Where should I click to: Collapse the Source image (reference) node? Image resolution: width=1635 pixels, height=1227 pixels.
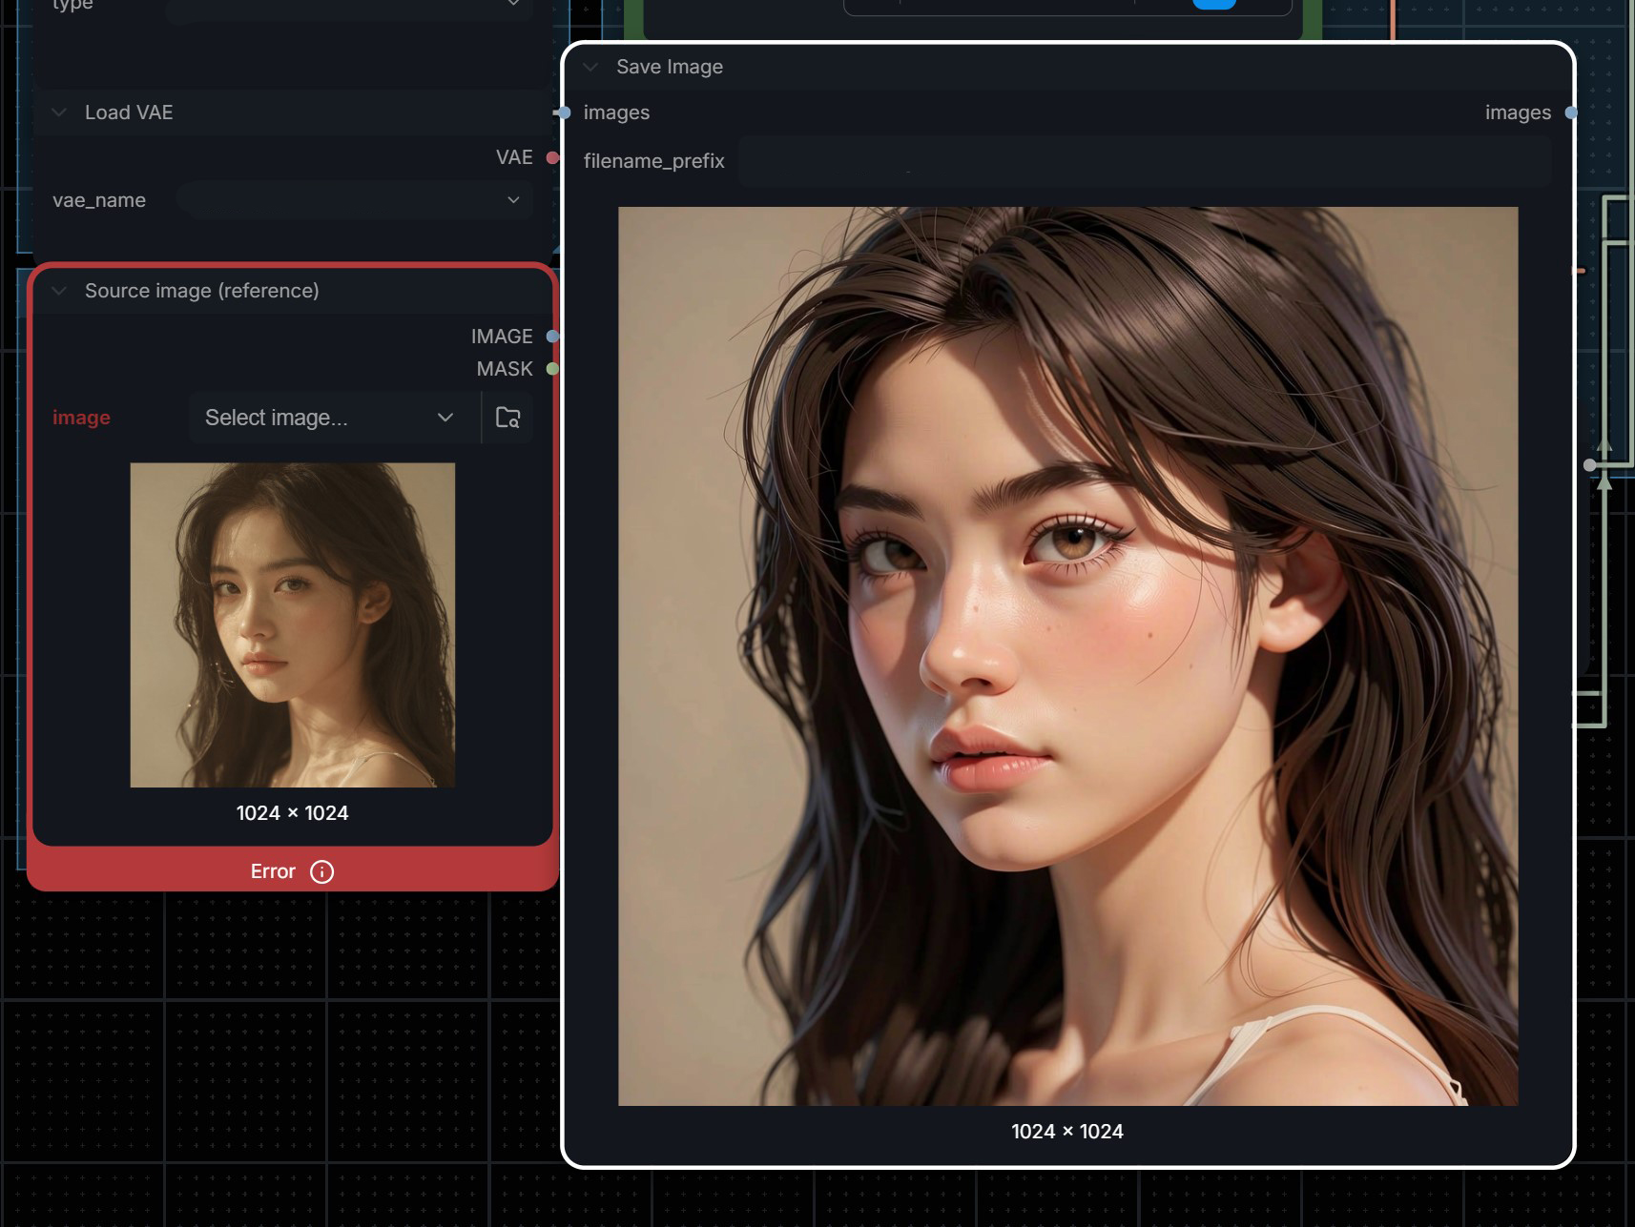[59, 291]
